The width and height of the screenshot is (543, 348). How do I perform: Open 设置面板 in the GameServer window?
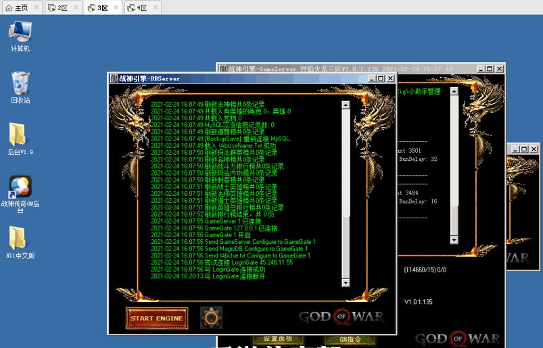[x=278, y=339]
